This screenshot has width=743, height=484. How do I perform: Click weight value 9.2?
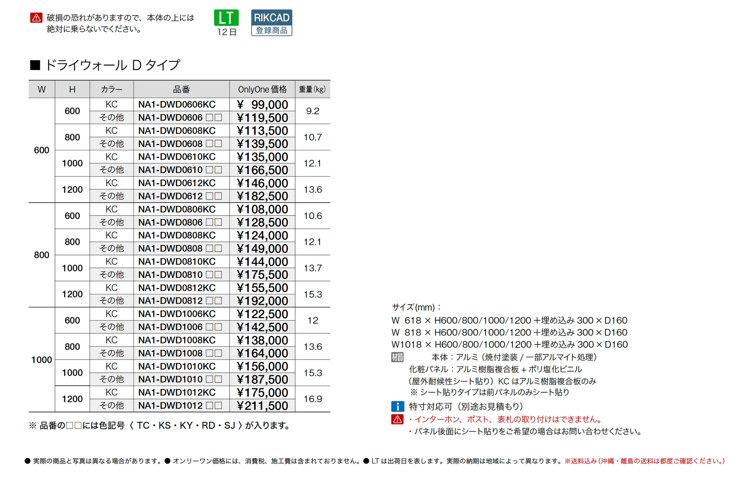[313, 111]
